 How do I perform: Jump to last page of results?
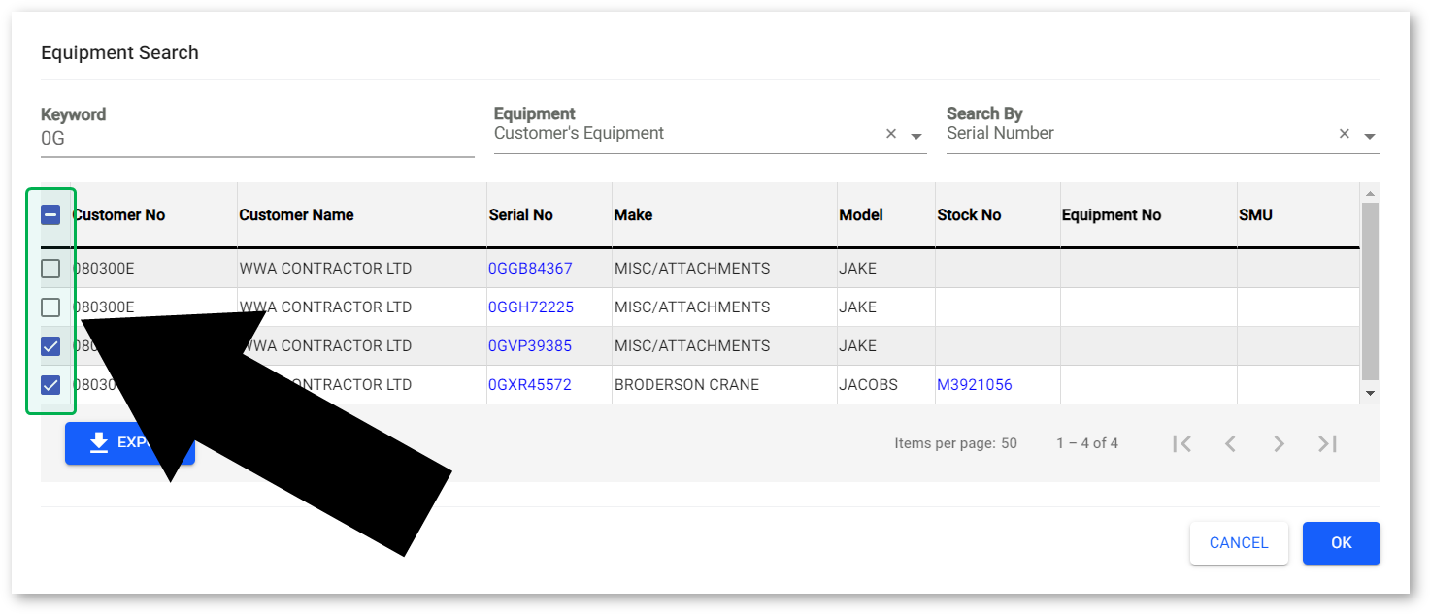pyautogui.click(x=1327, y=443)
